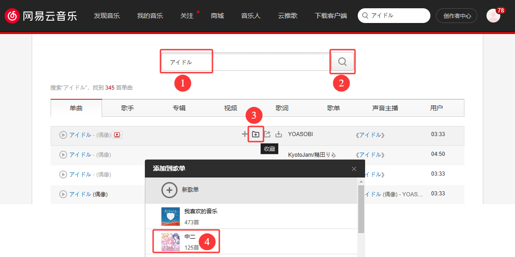The height and width of the screenshot is (257, 515).
Task: Switch to the 专辑 tab
Action: pyautogui.click(x=179, y=108)
